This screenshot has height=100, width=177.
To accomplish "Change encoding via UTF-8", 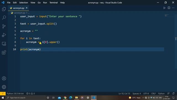I will (x=146, y=94).
